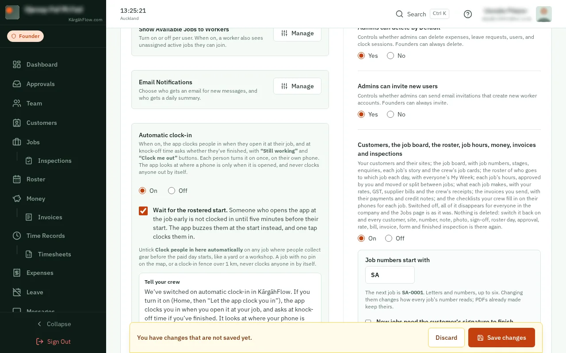This screenshot has height=353, width=566.
Task: Open the Leave page label
Action: pyautogui.click(x=35, y=292)
